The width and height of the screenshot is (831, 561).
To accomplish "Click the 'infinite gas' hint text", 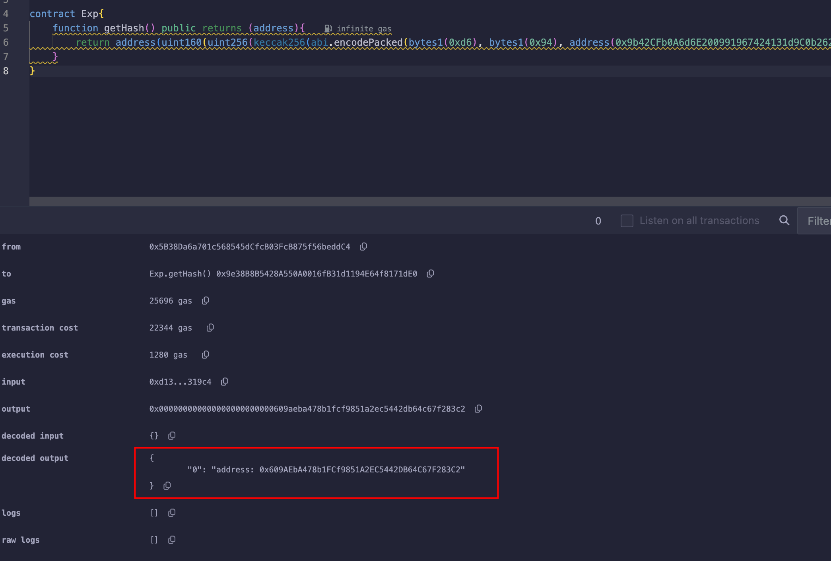I will [364, 29].
